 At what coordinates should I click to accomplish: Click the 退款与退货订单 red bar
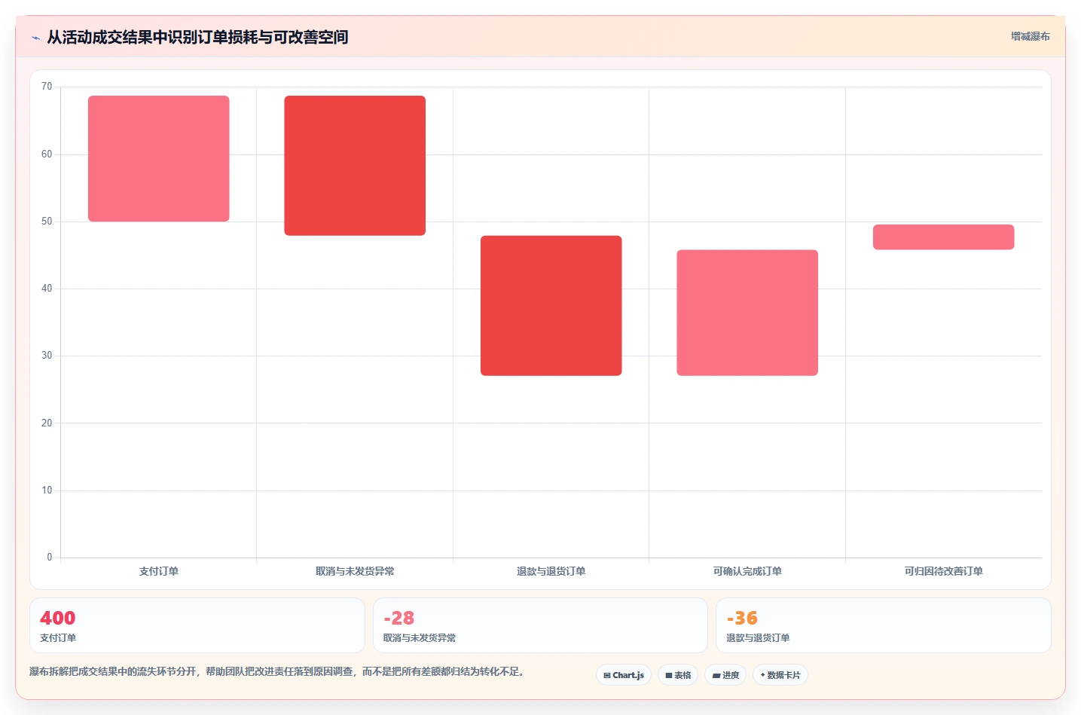pyautogui.click(x=551, y=306)
